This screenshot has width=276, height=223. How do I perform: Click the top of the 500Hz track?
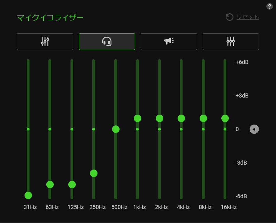click(x=116, y=61)
